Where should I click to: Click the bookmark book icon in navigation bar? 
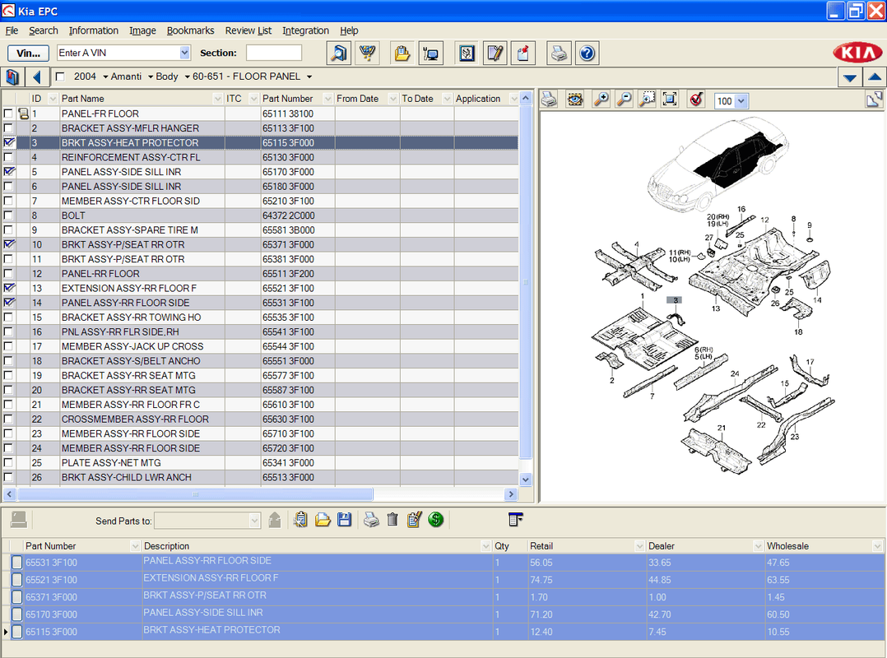(x=12, y=76)
